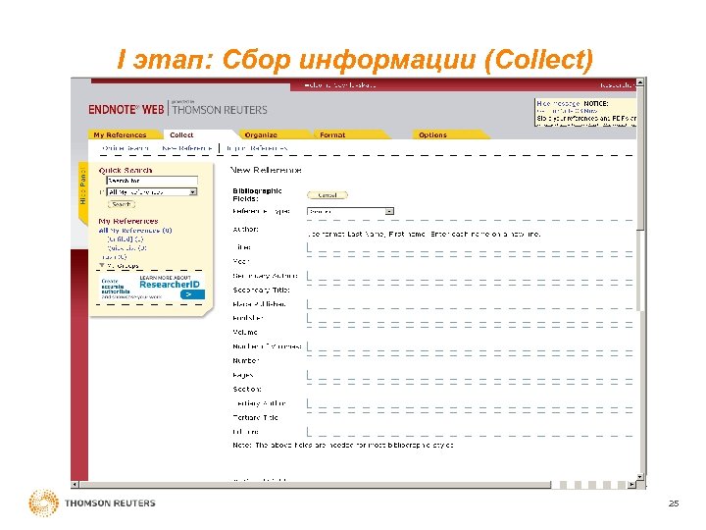Click the horizontal scrollbar left arrow
This screenshot has height=530, width=706.
pos(75,485)
